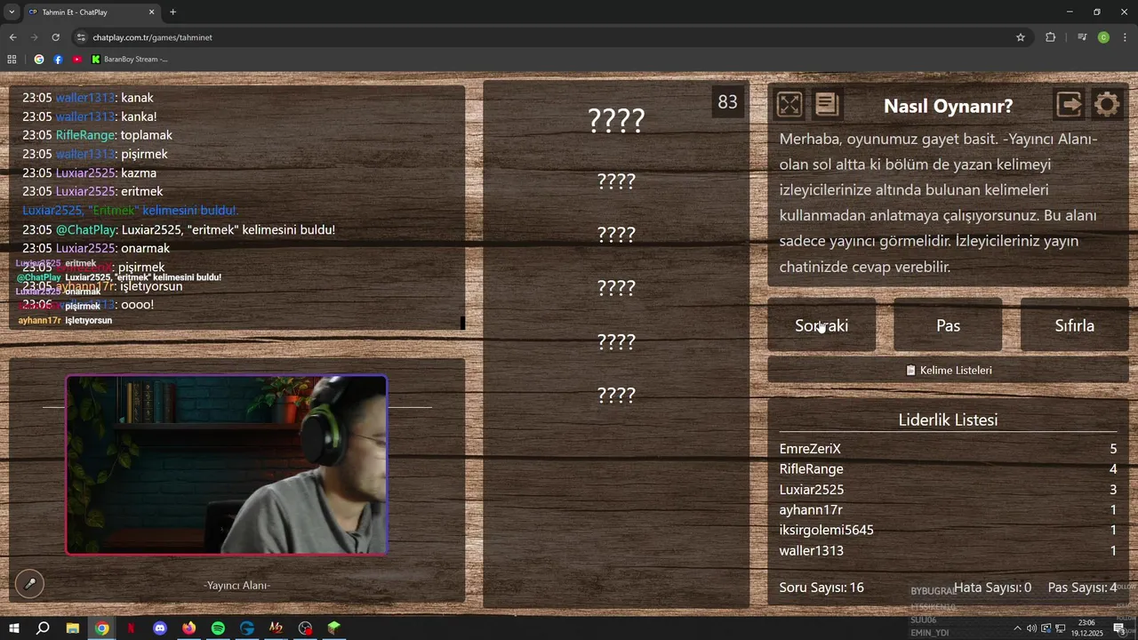Viewport: 1138px width, 640px height.
Task: Click the microphone icon in the streamer area
Action: pyautogui.click(x=29, y=584)
